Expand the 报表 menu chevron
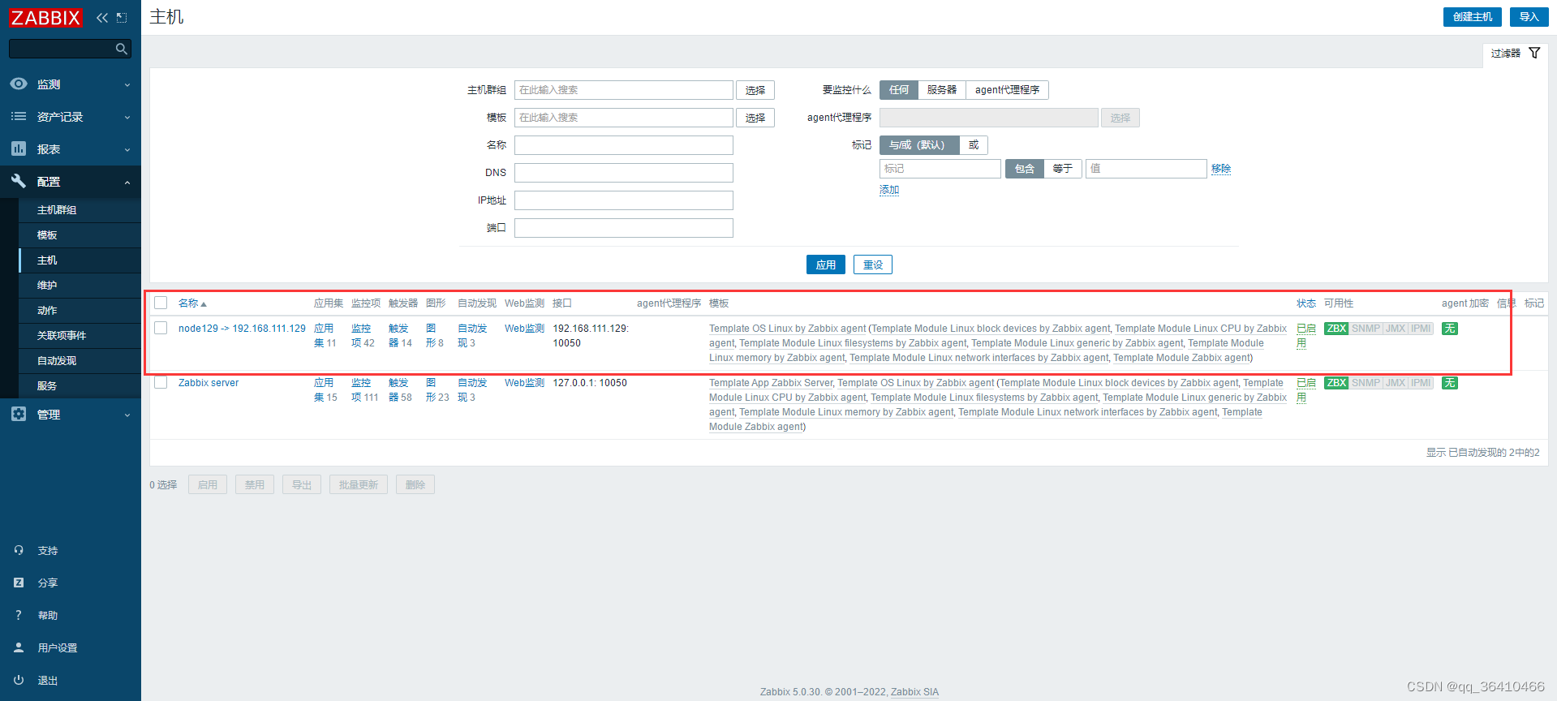The image size is (1557, 701). coord(127,149)
